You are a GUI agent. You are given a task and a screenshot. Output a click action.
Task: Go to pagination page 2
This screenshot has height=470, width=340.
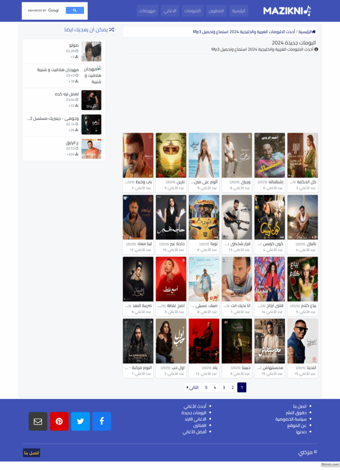(233, 387)
